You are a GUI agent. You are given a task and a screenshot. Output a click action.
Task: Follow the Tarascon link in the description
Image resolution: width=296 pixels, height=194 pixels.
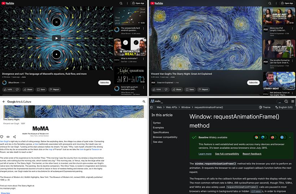(x=96, y=149)
